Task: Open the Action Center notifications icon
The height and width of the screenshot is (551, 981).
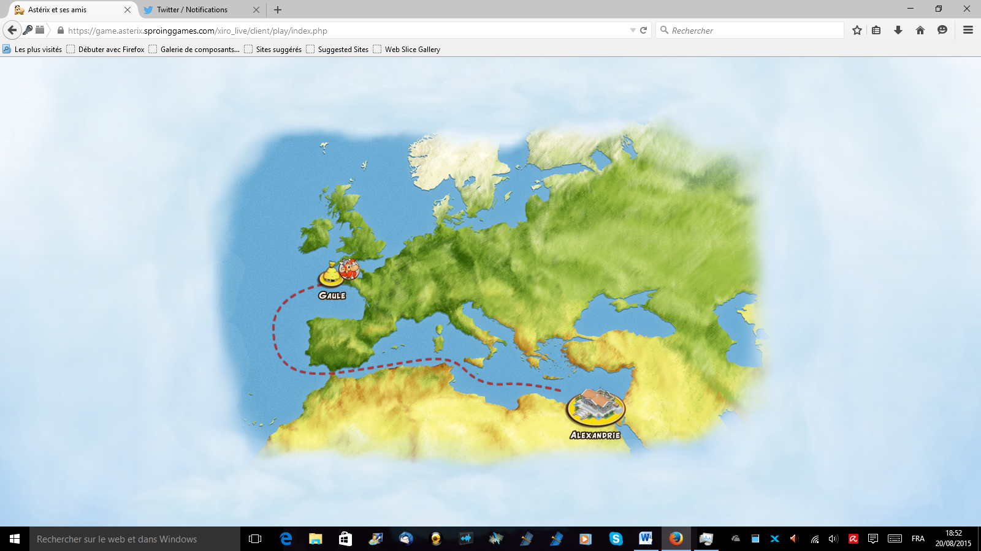Action: pos(873,539)
